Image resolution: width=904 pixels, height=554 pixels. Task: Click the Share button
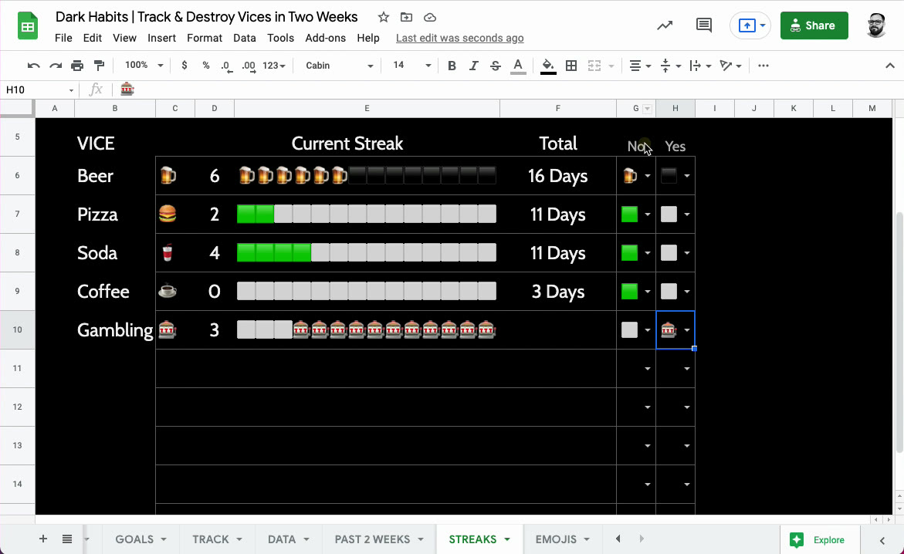814,25
